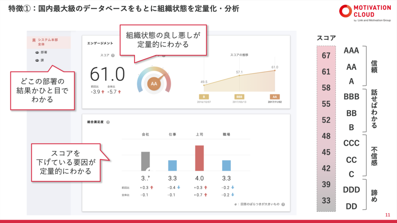Click the スコアの推移 chart title

[239, 55]
